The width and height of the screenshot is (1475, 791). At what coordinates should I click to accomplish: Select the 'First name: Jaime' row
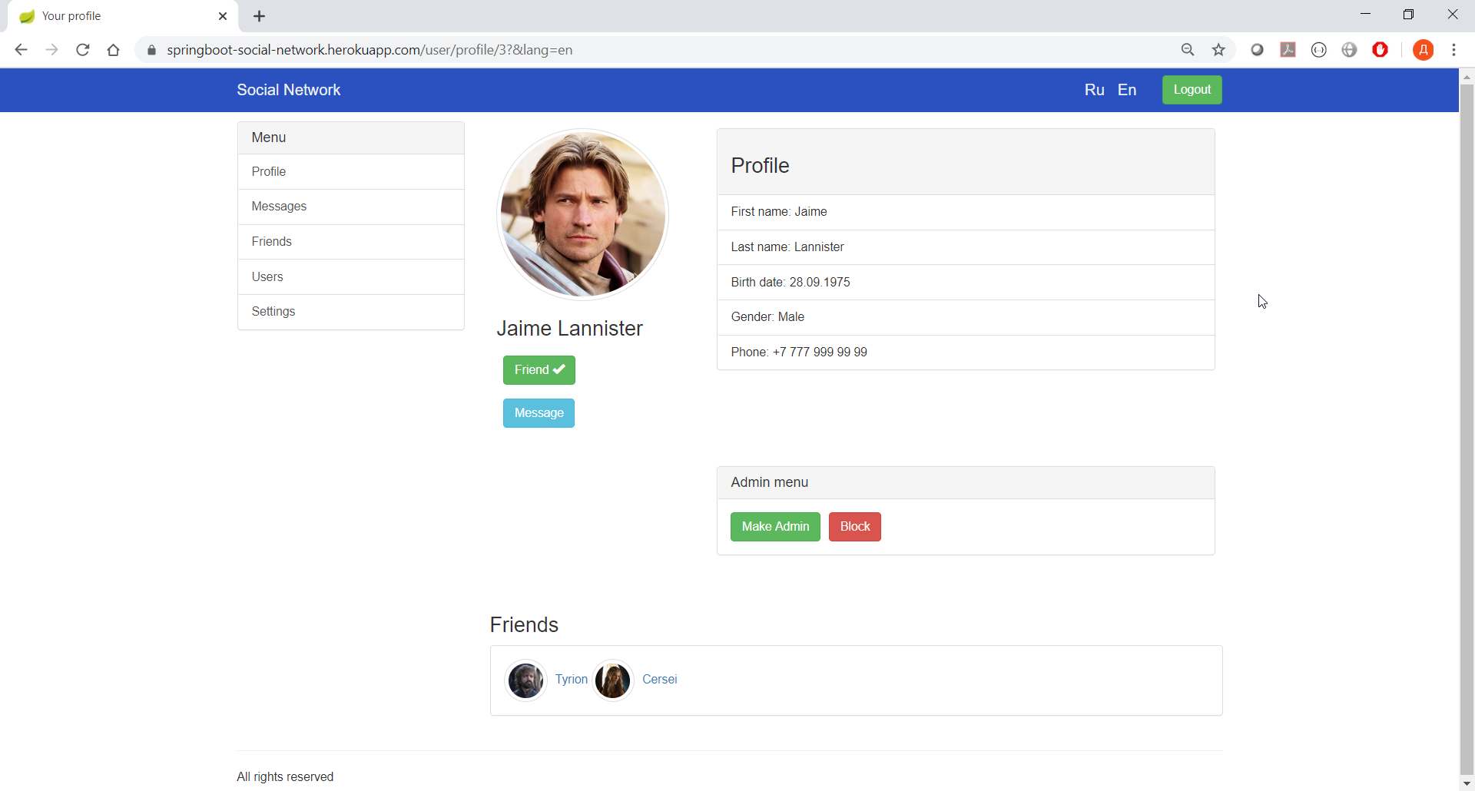[x=966, y=212]
